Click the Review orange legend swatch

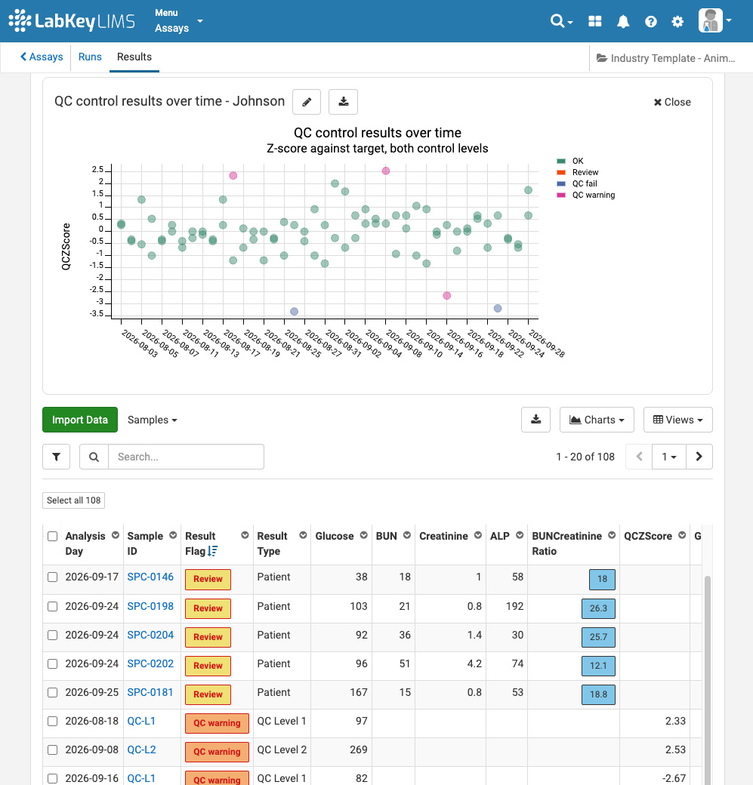(561, 172)
